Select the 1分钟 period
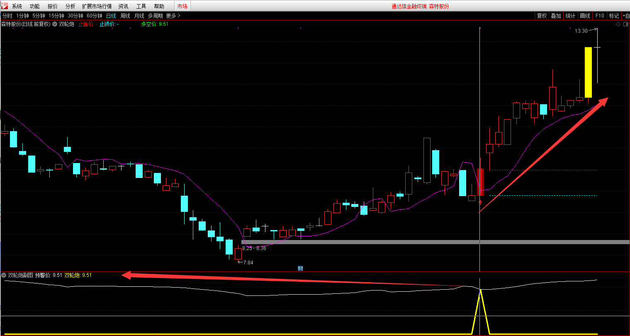 [x=23, y=16]
